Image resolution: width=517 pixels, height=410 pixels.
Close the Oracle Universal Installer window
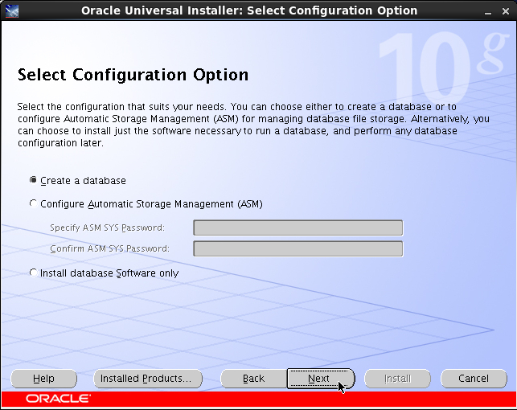(506, 11)
